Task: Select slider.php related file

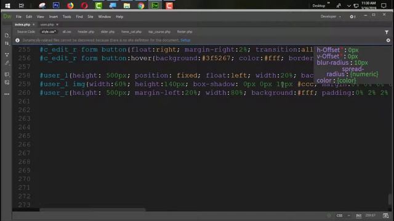Action: 108,32
